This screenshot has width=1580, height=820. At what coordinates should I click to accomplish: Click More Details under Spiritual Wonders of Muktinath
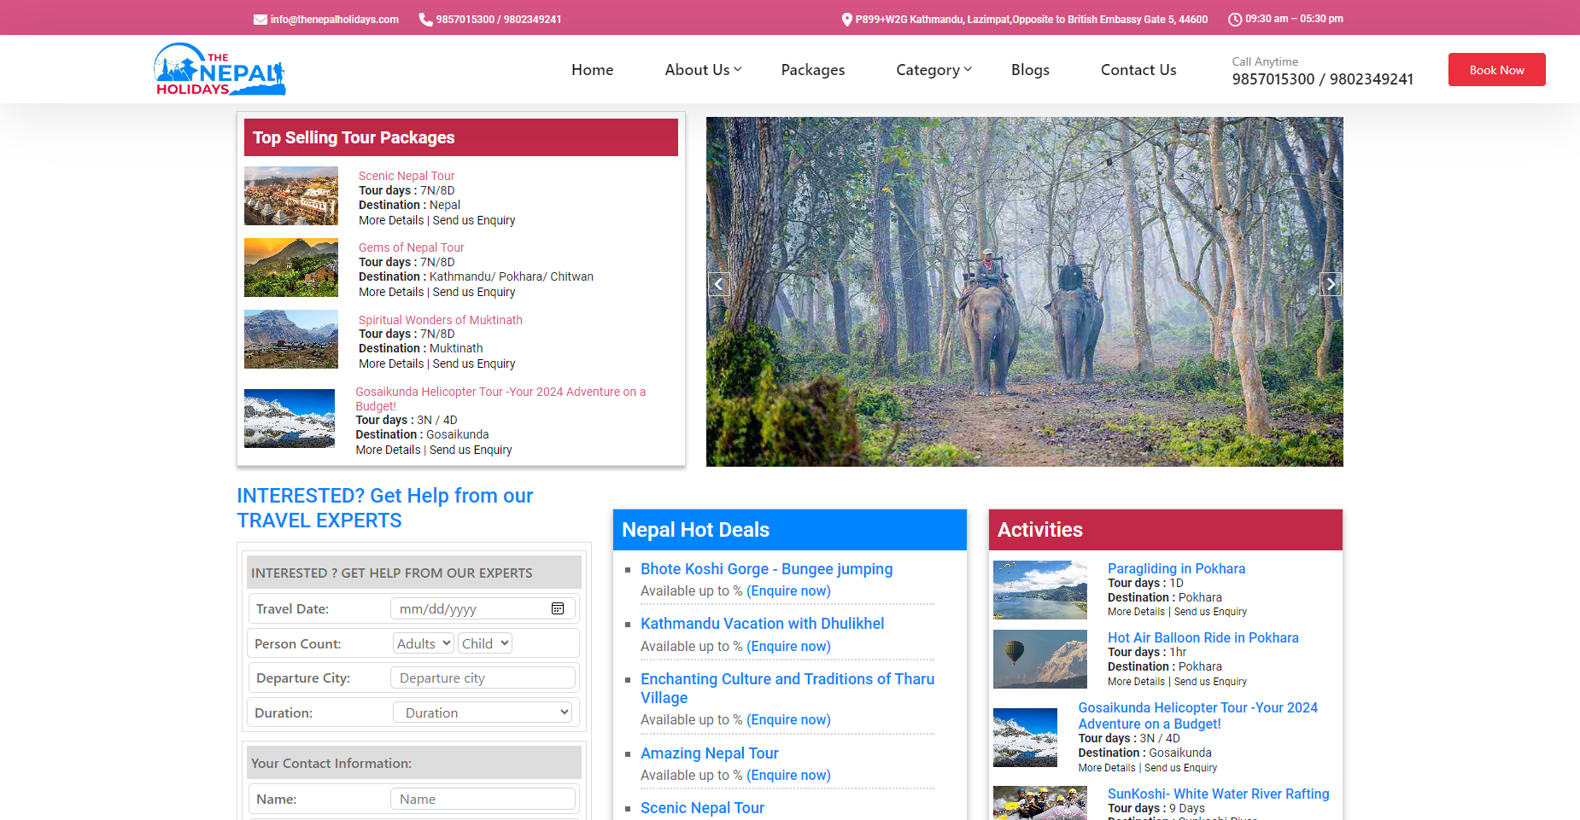[391, 363]
